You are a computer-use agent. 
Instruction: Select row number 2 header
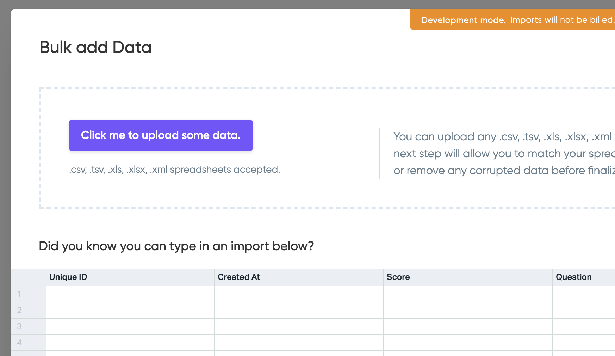29,310
